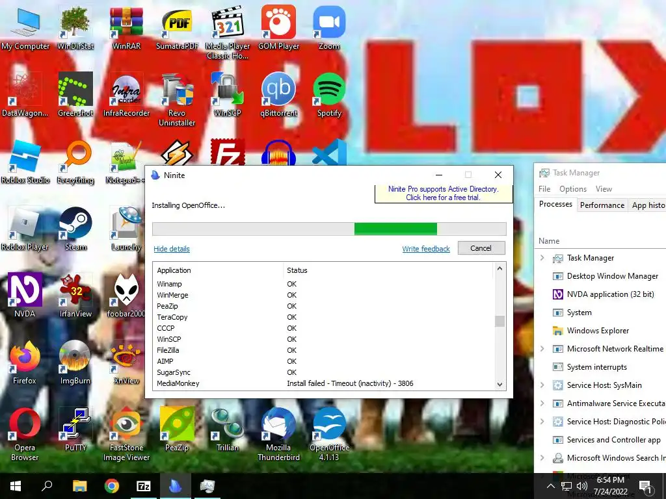Launch Spotify from the desktop
Image resolution: width=666 pixels, height=499 pixels.
(x=329, y=95)
